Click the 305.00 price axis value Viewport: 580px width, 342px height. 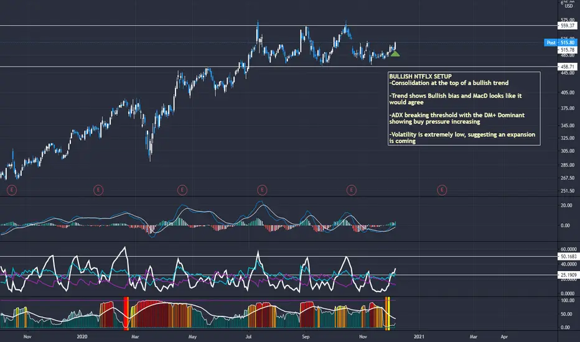(x=568, y=151)
